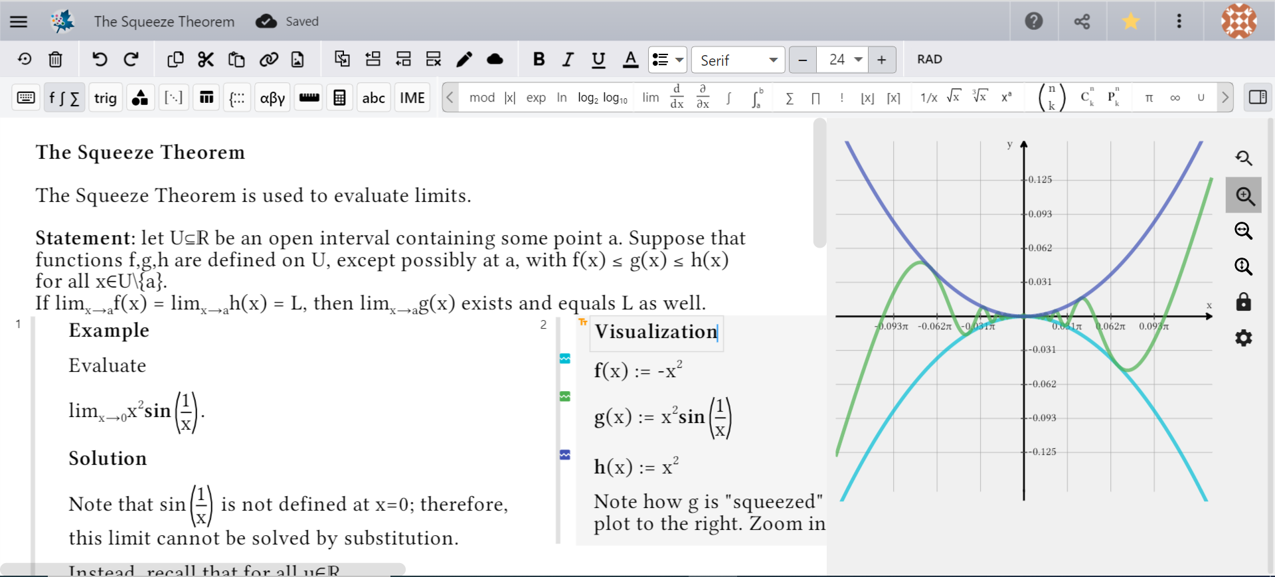Toggle the favorite star icon
The height and width of the screenshot is (577, 1275).
tap(1131, 21)
